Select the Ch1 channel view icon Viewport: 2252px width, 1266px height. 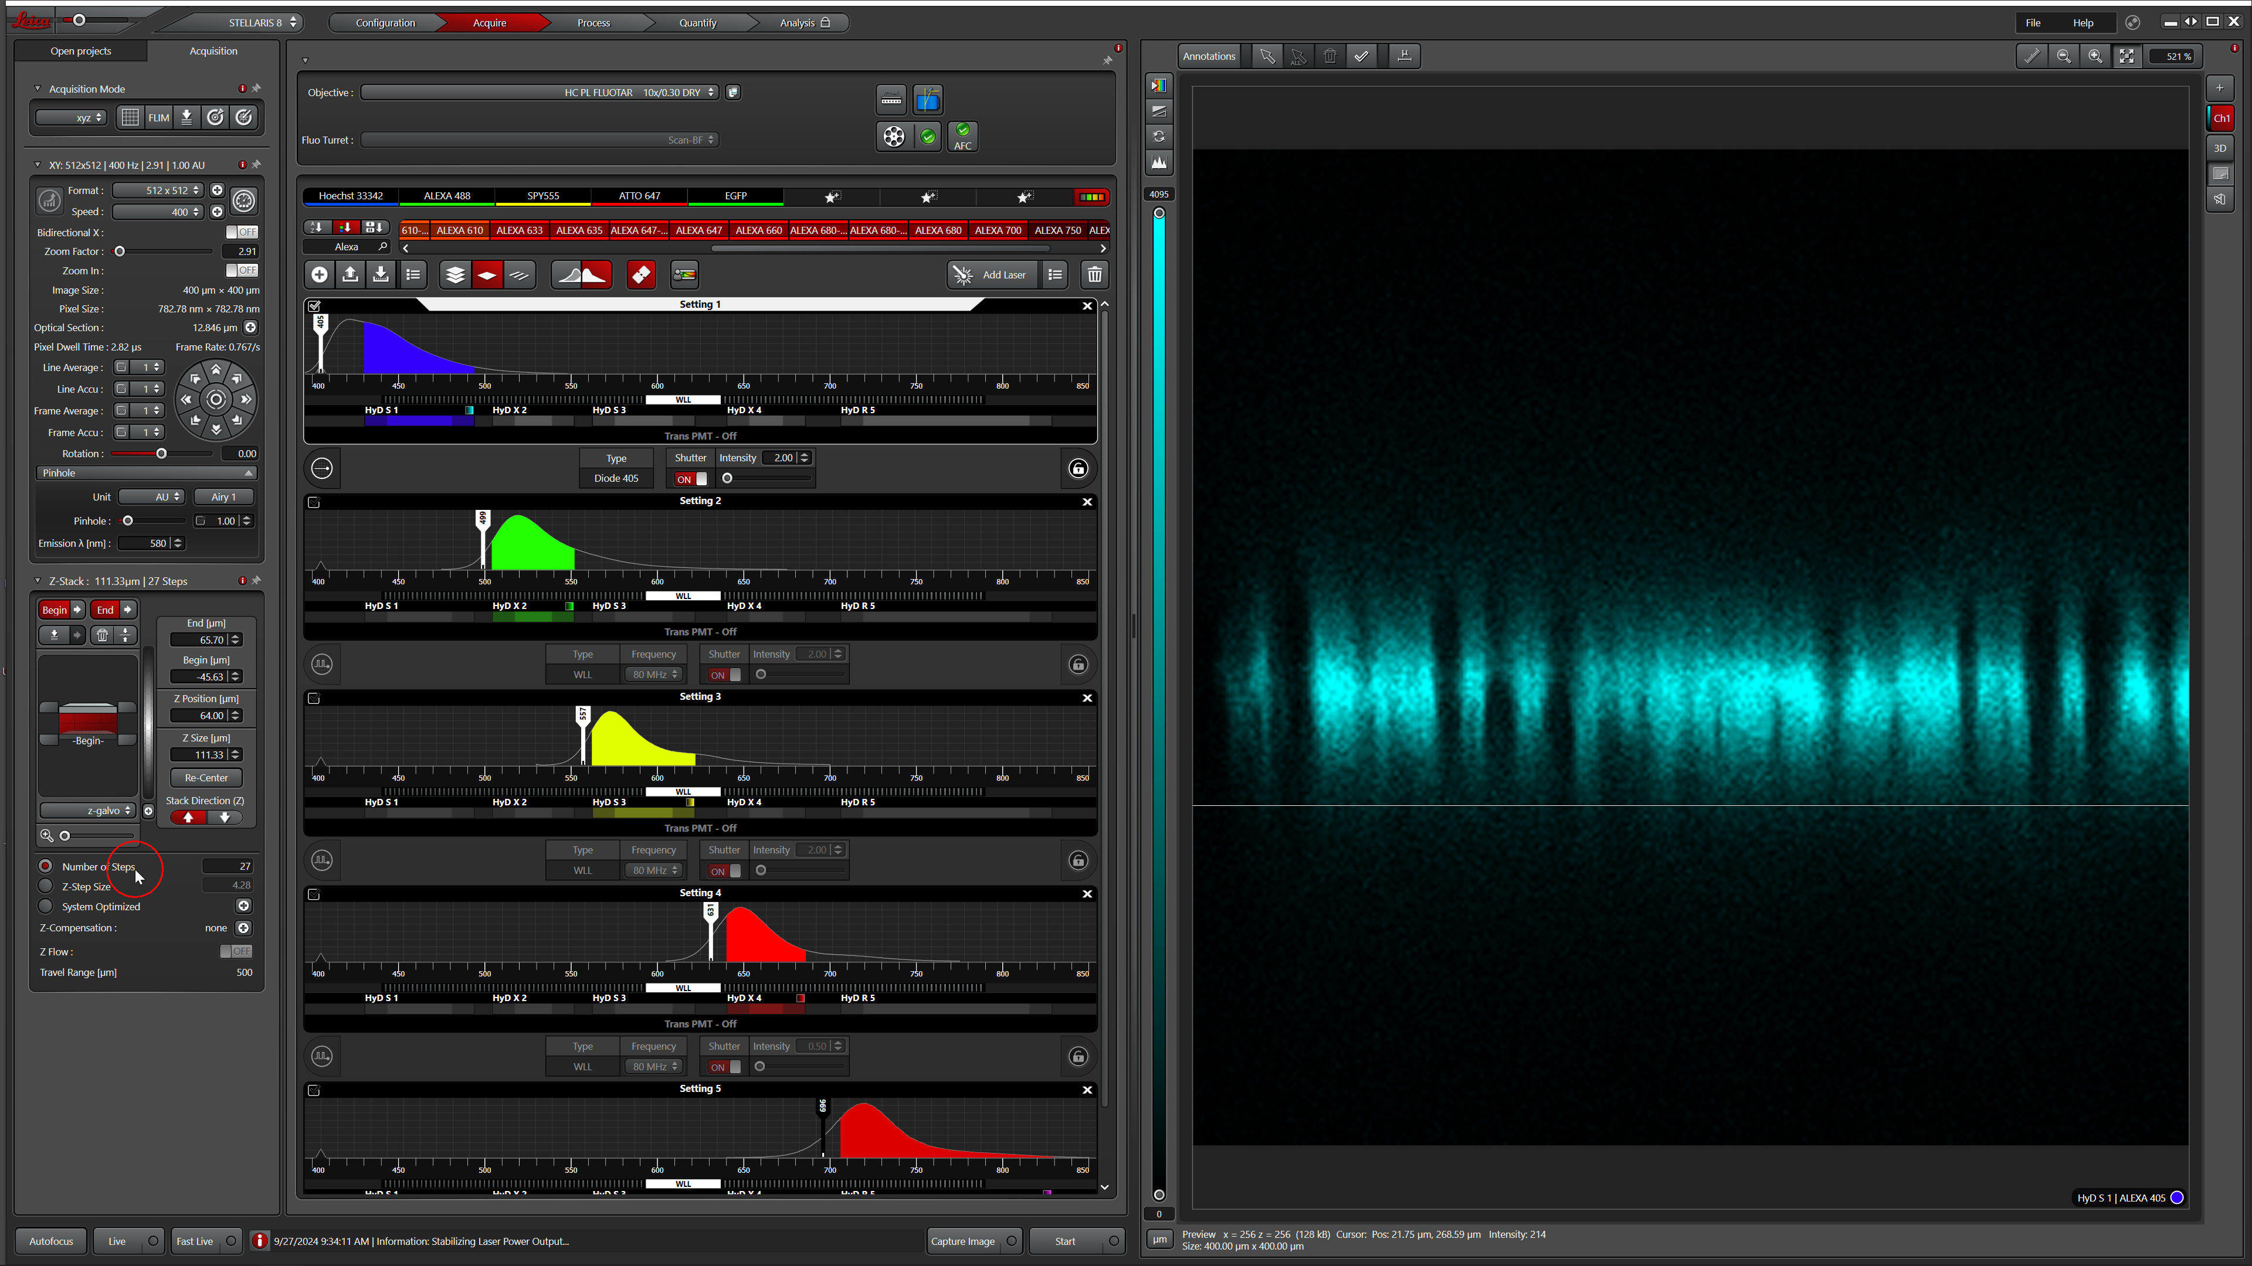click(x=2220, y=118)
